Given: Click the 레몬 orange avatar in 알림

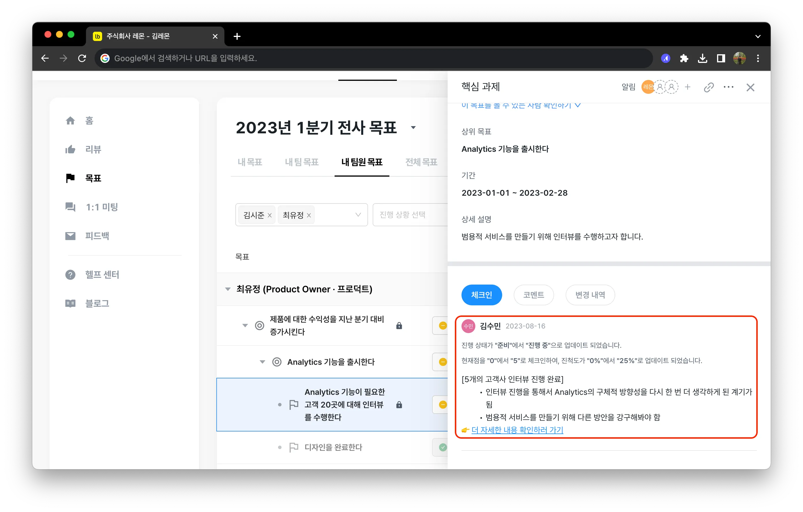Looking at the screenshot, I should 648,87.
